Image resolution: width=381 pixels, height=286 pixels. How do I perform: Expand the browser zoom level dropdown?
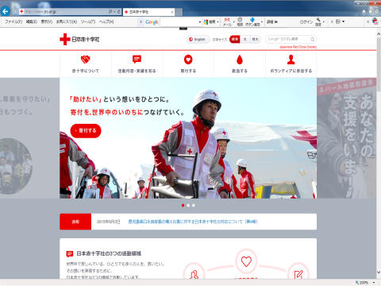tap(374, 283)
